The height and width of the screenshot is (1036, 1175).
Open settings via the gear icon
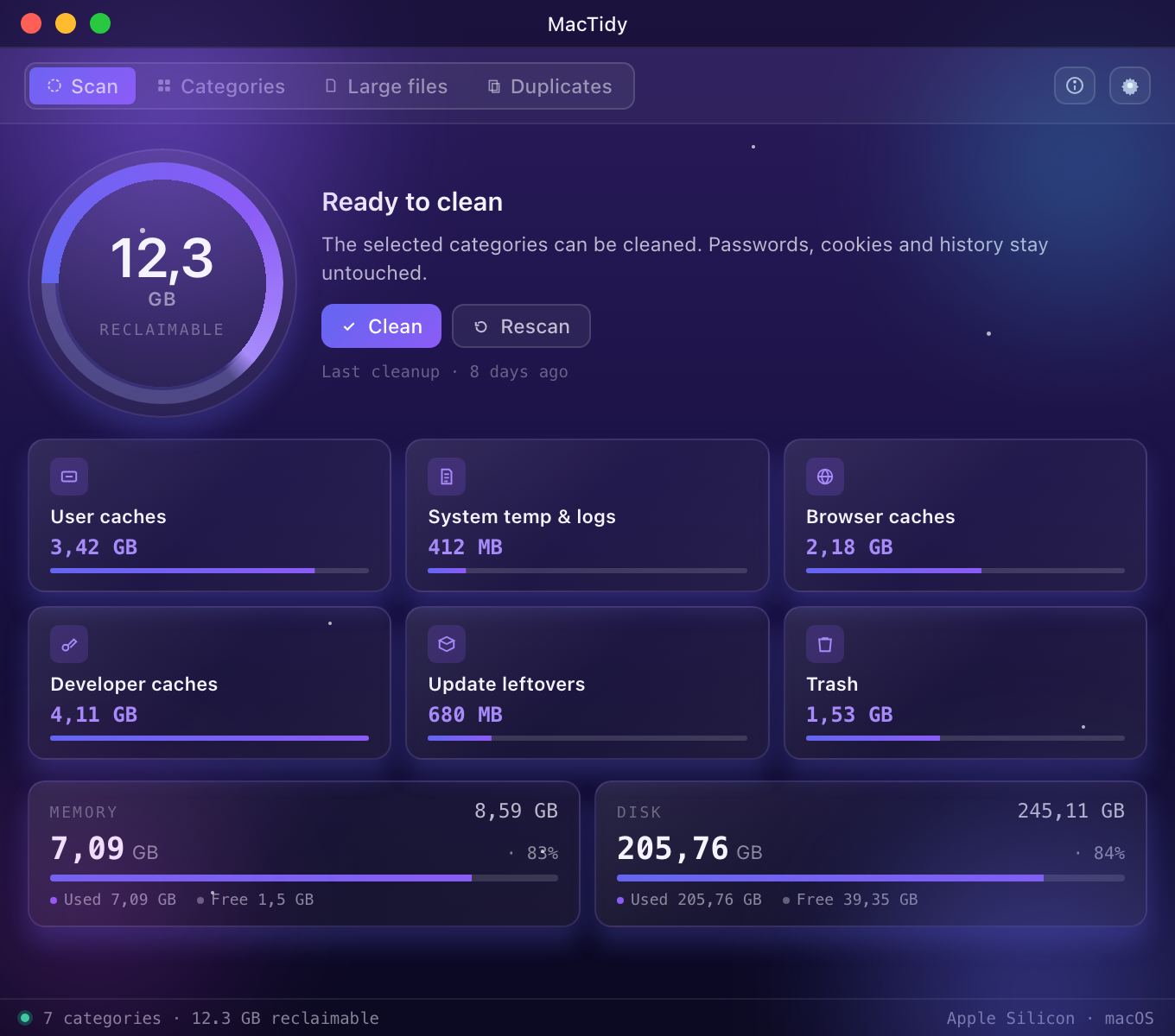coord(1130,85)
